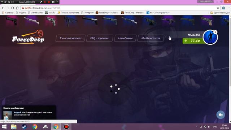This screenshot has height=130, width=231.
Task: Switch Chrome user 'Пользователь 2'
Action: point(205,1)
